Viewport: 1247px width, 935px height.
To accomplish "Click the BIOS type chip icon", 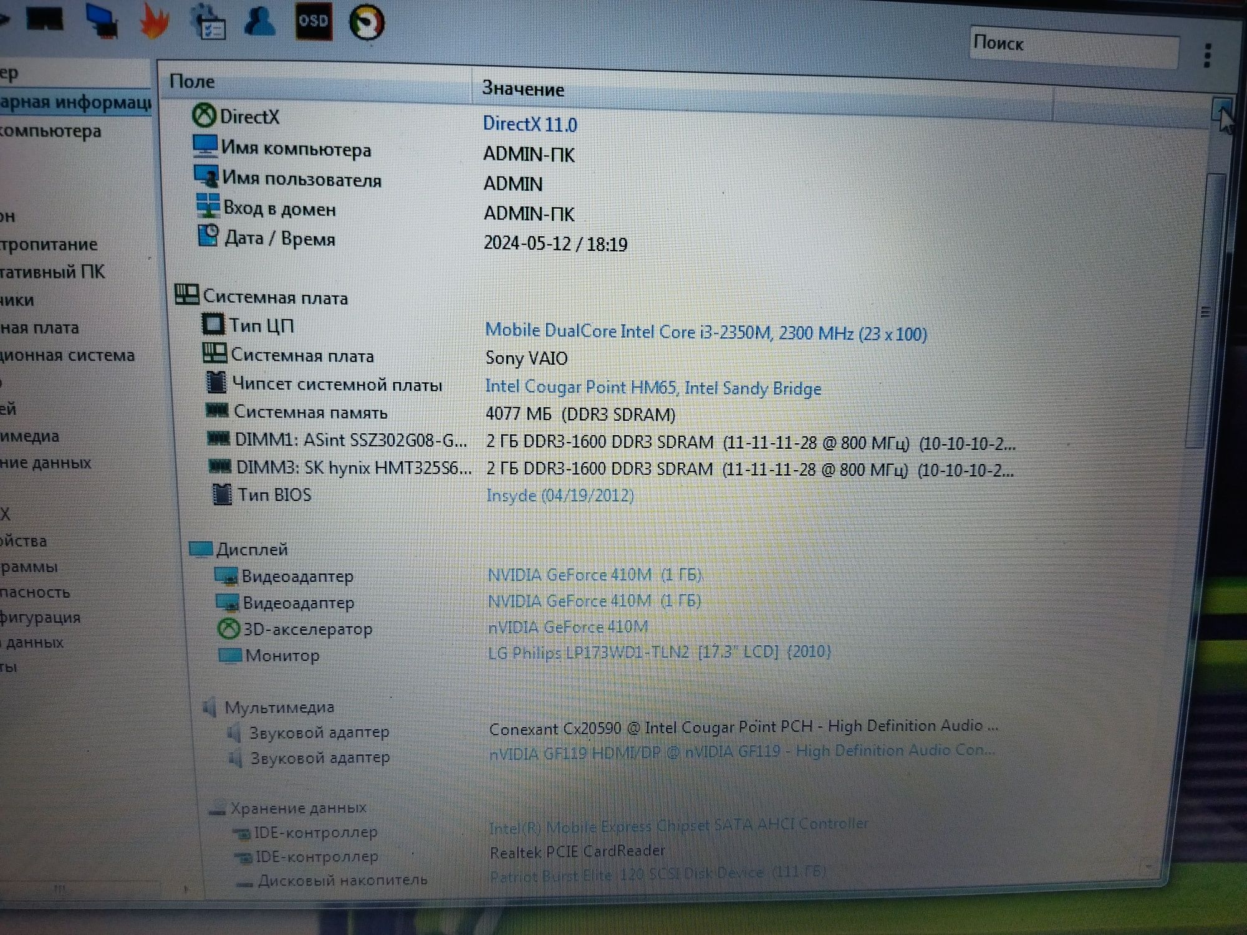I will 222,494.
